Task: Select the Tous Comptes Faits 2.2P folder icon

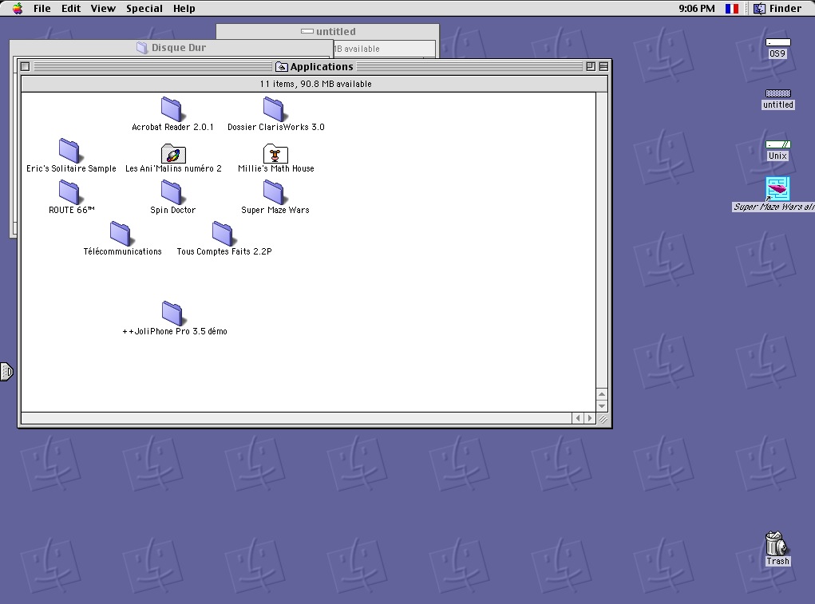Action: point(223,234)
